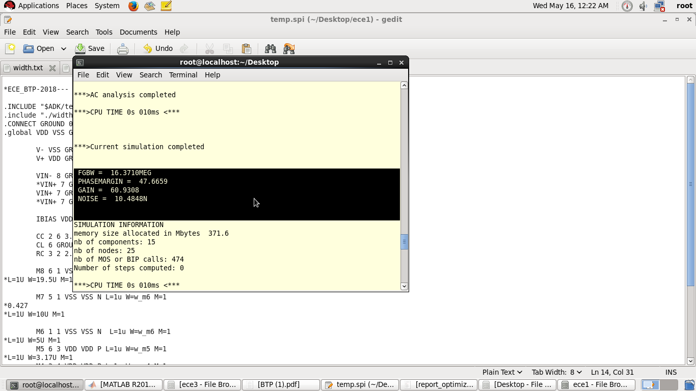The height and width of the screenshot is (391, 696).
Task: Click the root user menu
Action: [684, 6]
